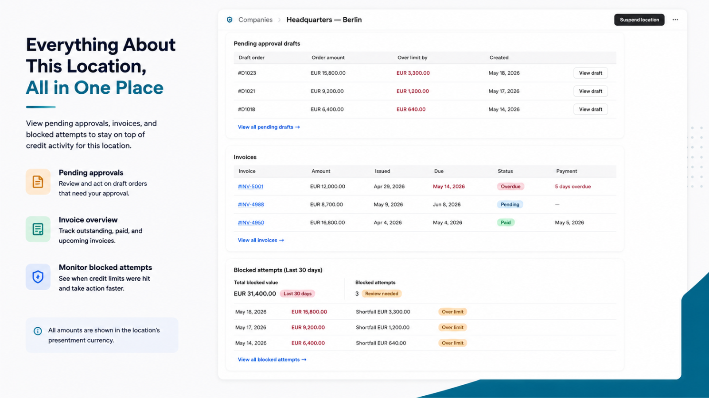The image size is (709, 398).
Task: Click the Last 30 days badge
Action: pyautogui.click(x=297, y=294)
